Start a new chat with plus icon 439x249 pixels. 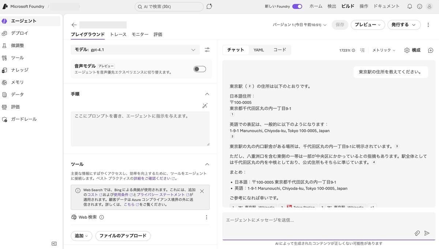click(431, 50)
